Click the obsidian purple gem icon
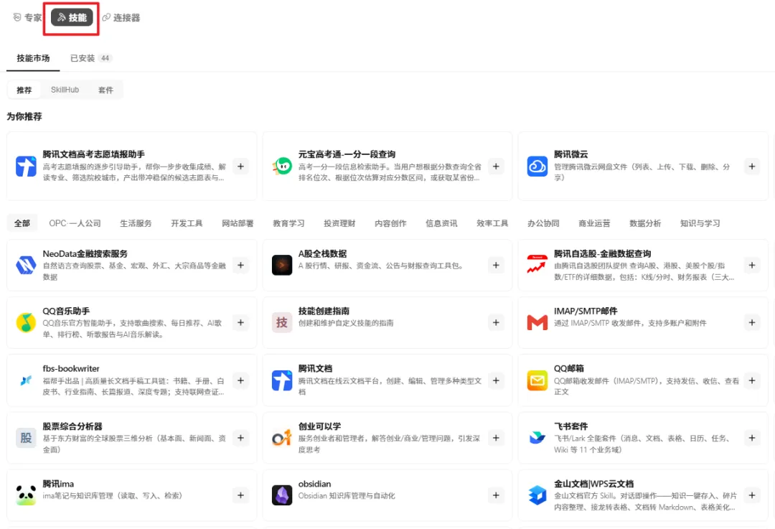 pos(282,495)
